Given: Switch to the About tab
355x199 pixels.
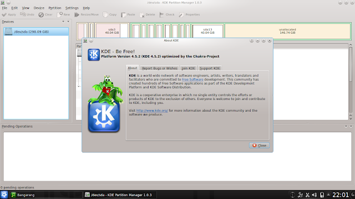Looking at the screenshot, I should tap(133, 68).
